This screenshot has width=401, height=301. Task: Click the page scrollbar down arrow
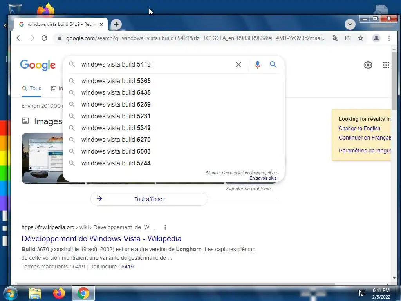[394, 278]
